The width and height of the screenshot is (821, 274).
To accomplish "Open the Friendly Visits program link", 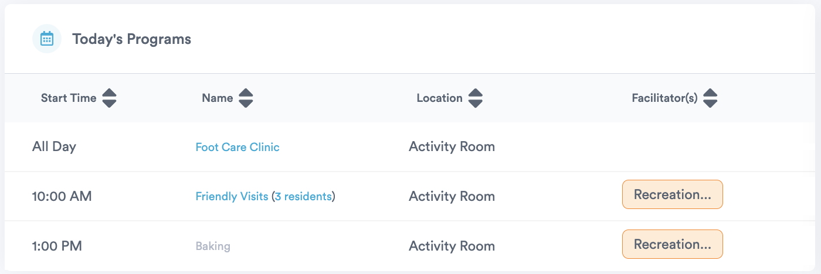I will pos(232,196).
